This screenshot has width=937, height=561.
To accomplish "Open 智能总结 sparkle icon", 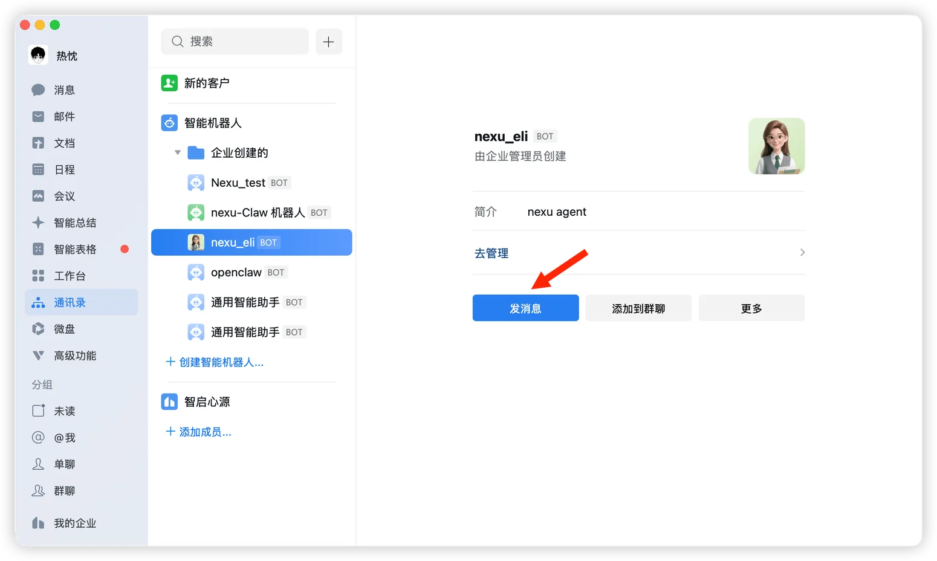I will 38,223.
